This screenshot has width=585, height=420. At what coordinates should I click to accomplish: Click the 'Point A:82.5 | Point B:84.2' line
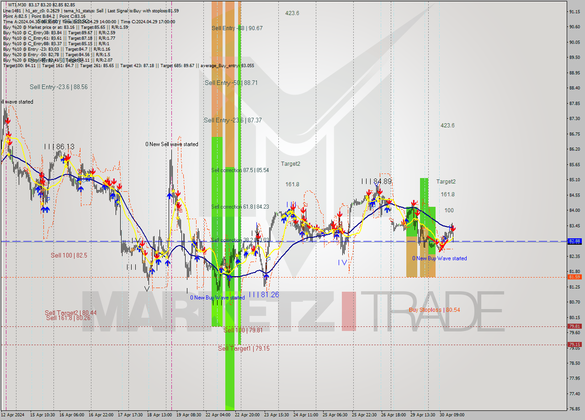[x=44, y=16]
